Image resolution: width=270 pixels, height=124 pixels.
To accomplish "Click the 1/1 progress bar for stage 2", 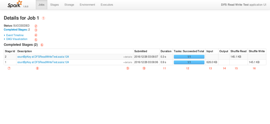I will click(189, 57).
